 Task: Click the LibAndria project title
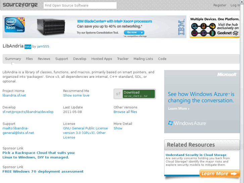13,46
